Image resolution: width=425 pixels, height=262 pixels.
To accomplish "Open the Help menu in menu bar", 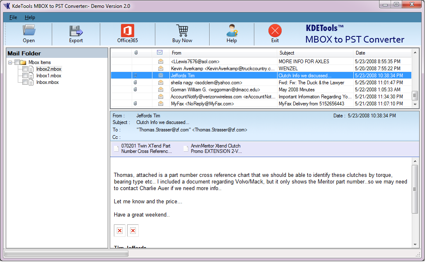I will [x=30, y=17].
